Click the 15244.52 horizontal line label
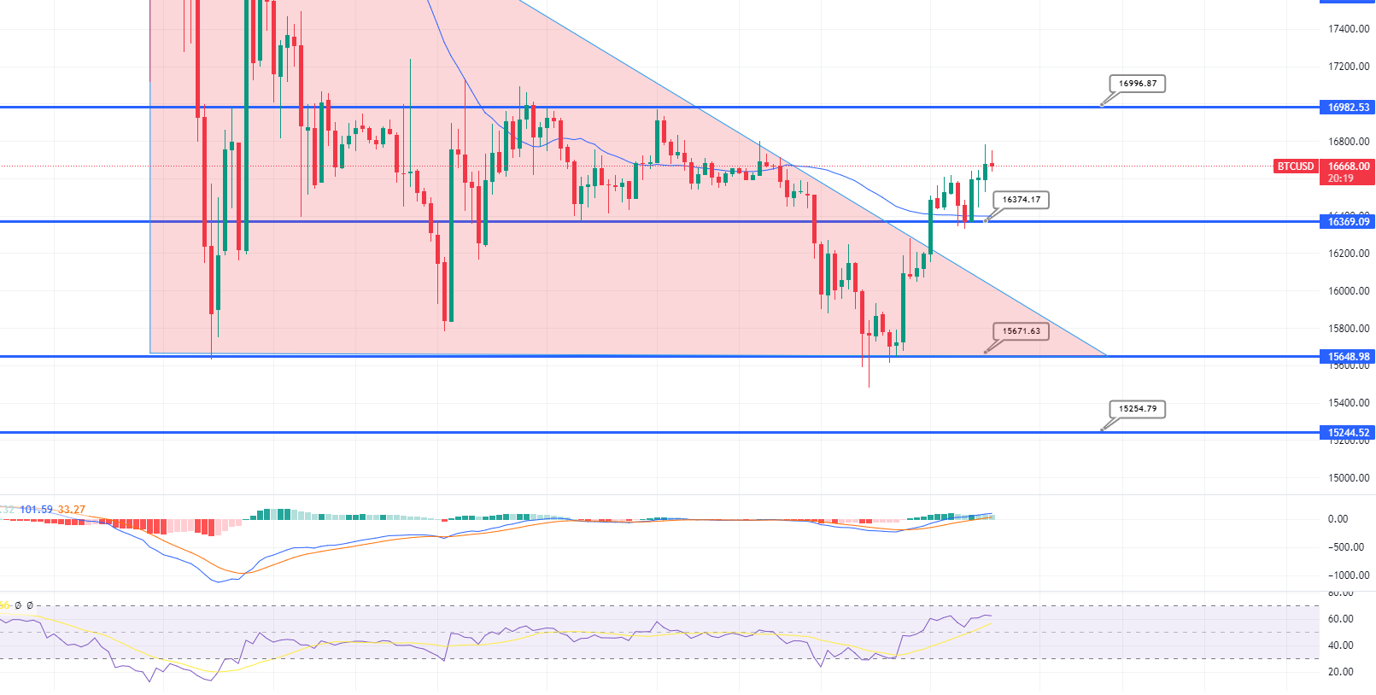This screenshot has width=1376, height=695. coord(1348,433)
